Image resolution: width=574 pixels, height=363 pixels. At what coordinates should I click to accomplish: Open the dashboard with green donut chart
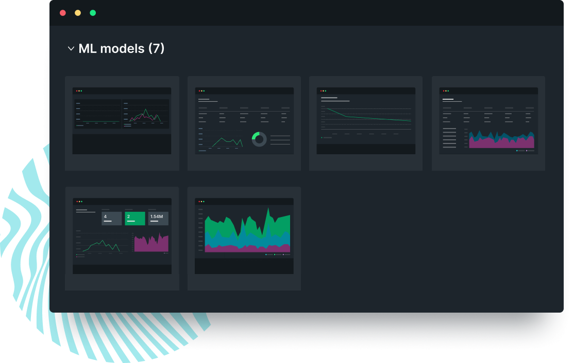(244, 123)
